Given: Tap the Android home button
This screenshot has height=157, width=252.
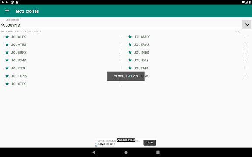Looking at the screenshot, I should [126, 152].
